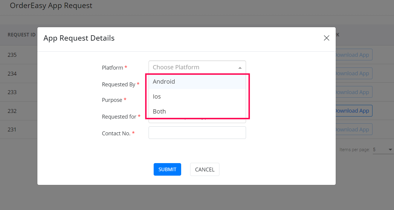The width and height of the screenshot is (394, 210).
Task: Download App for request 234
Action: [x=353, y=73]
